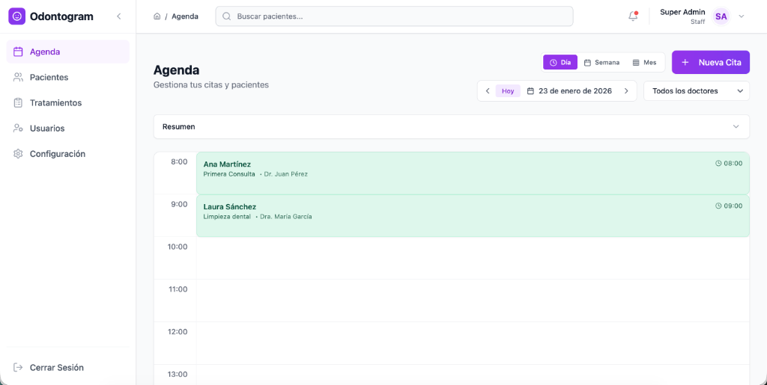Open the Super Admin account menu chevron
This screenshot has width=767, height=385.
[742, 16]
